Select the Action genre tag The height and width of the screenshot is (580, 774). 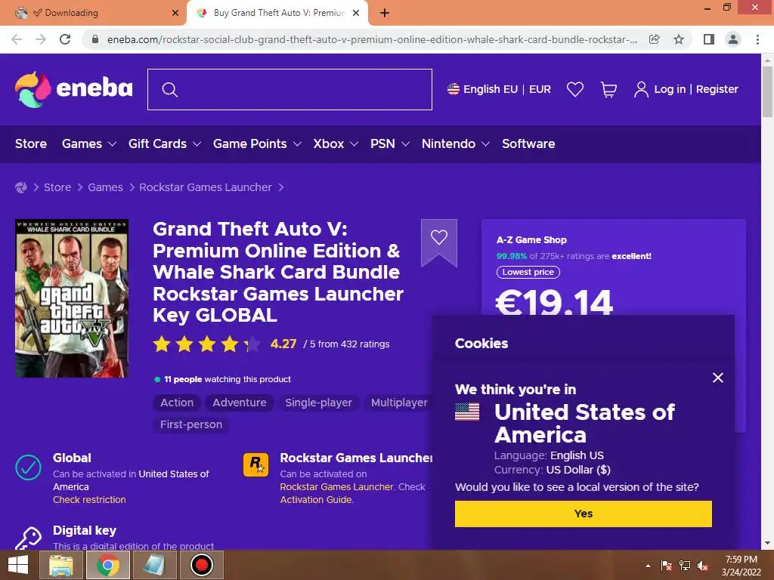pos(177,403)
